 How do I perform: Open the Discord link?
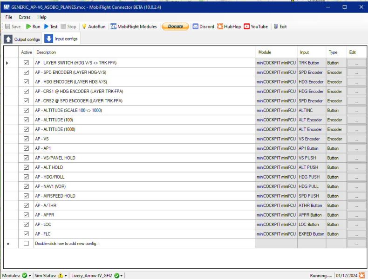[204, 27]
